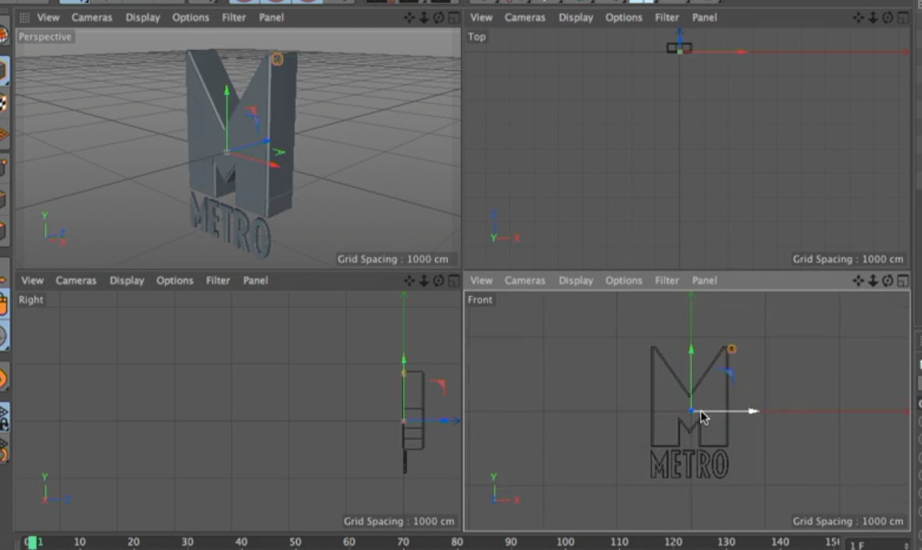Open the Options menu in the Front viewport
922x550 pixels.
coord(624,280)
